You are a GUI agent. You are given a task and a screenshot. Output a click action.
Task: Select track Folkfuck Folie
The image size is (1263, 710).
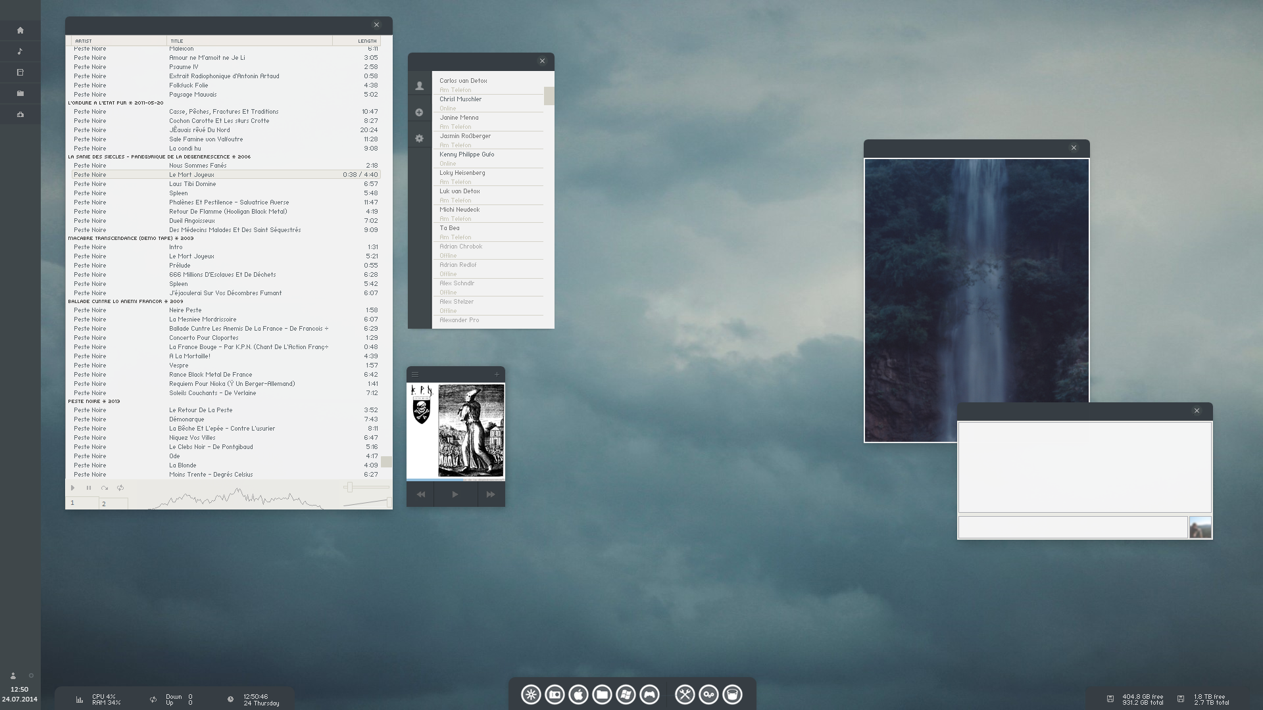226,85
